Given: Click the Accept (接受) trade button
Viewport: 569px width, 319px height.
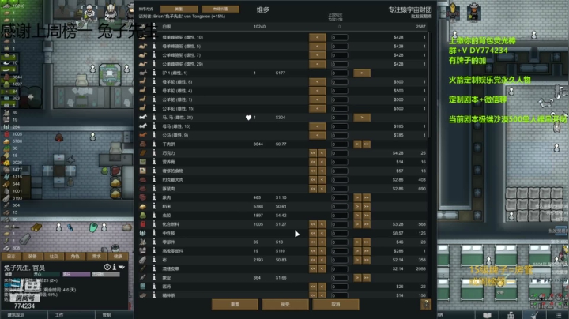Looking at the screenshot, I should point(285,305).
